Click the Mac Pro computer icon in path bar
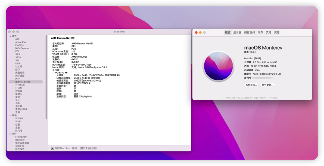This screenshot has width=324, height=166. 52,148
